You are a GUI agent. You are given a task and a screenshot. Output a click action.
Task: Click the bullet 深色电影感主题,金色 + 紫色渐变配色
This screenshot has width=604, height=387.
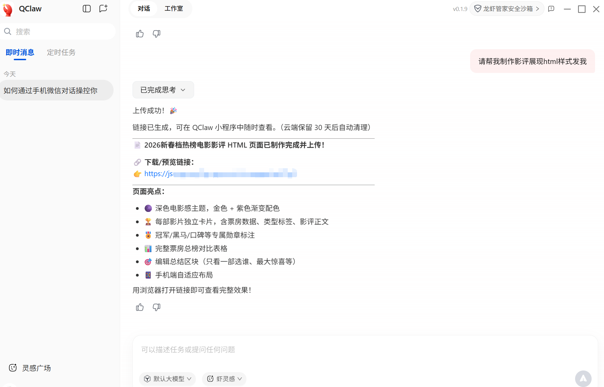(x=217, y=208)
